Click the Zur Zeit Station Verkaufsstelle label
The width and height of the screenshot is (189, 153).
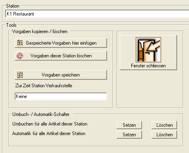44,86
